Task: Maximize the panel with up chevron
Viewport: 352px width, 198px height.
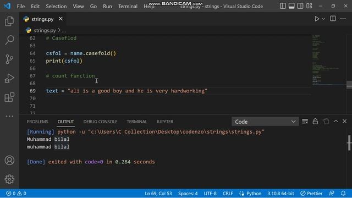Action: (x=335, y=121)
